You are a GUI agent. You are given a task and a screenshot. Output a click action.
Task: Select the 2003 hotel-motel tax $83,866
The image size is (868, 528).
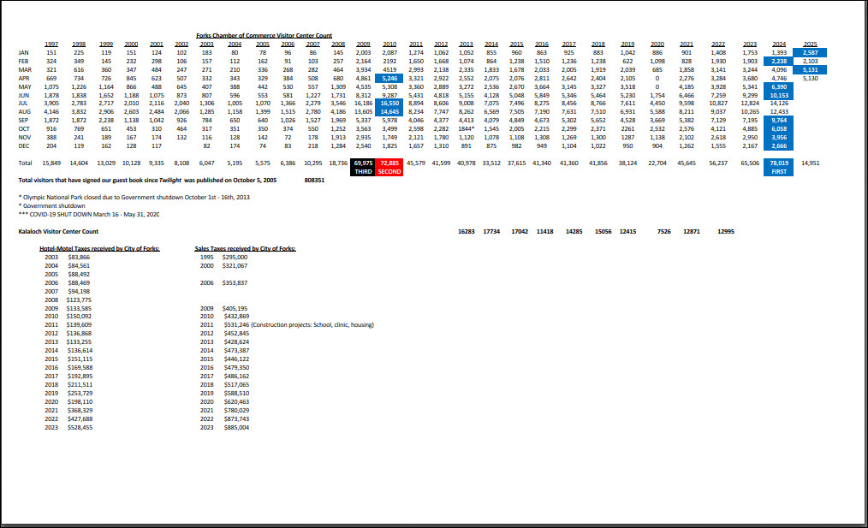pyautogui.click(x=79, y=258)
